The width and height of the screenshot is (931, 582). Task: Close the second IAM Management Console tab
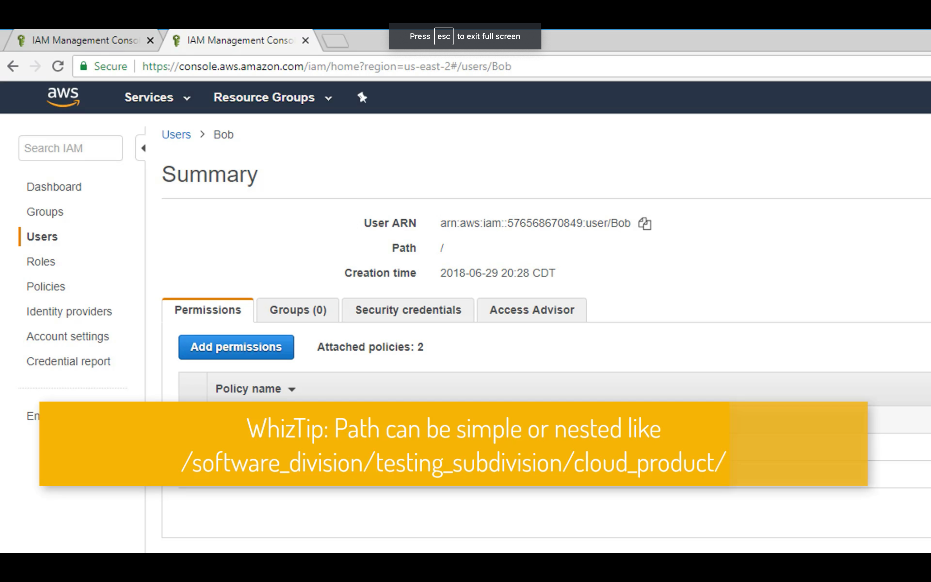305,41
